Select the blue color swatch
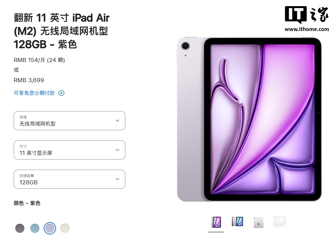 pyautogui.click(x=35, y=228)
